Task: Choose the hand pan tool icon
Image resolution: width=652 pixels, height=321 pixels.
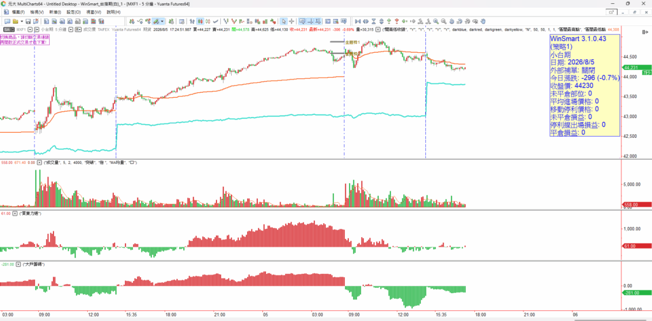Action: coord(483,21)
